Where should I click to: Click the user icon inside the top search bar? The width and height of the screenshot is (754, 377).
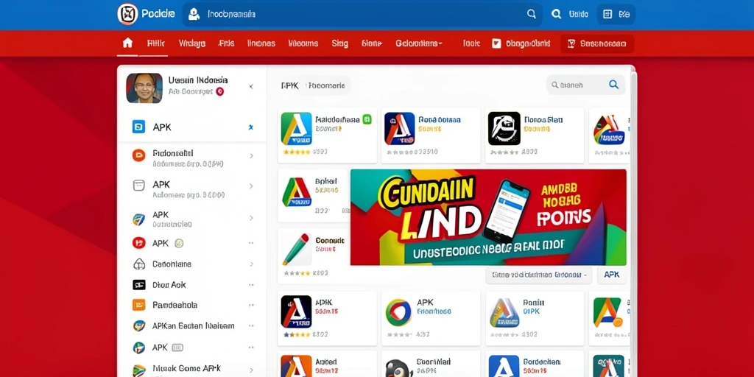tap(194, 15)
